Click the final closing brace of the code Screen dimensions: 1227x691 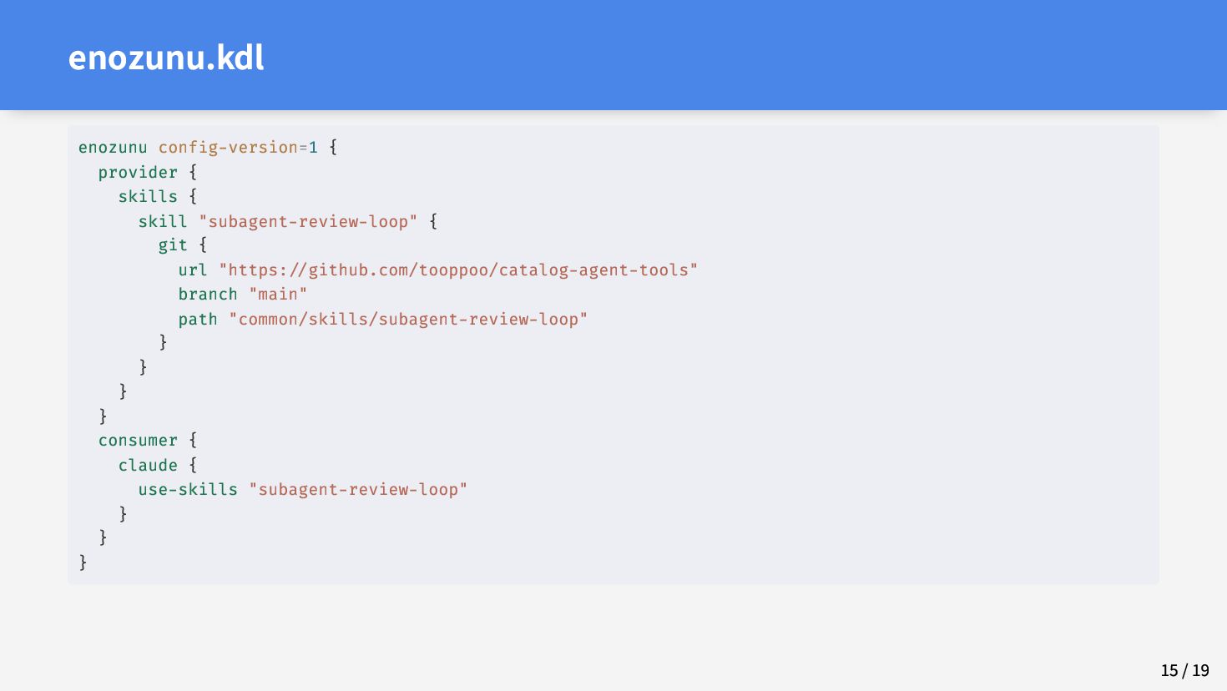point(83,562)
